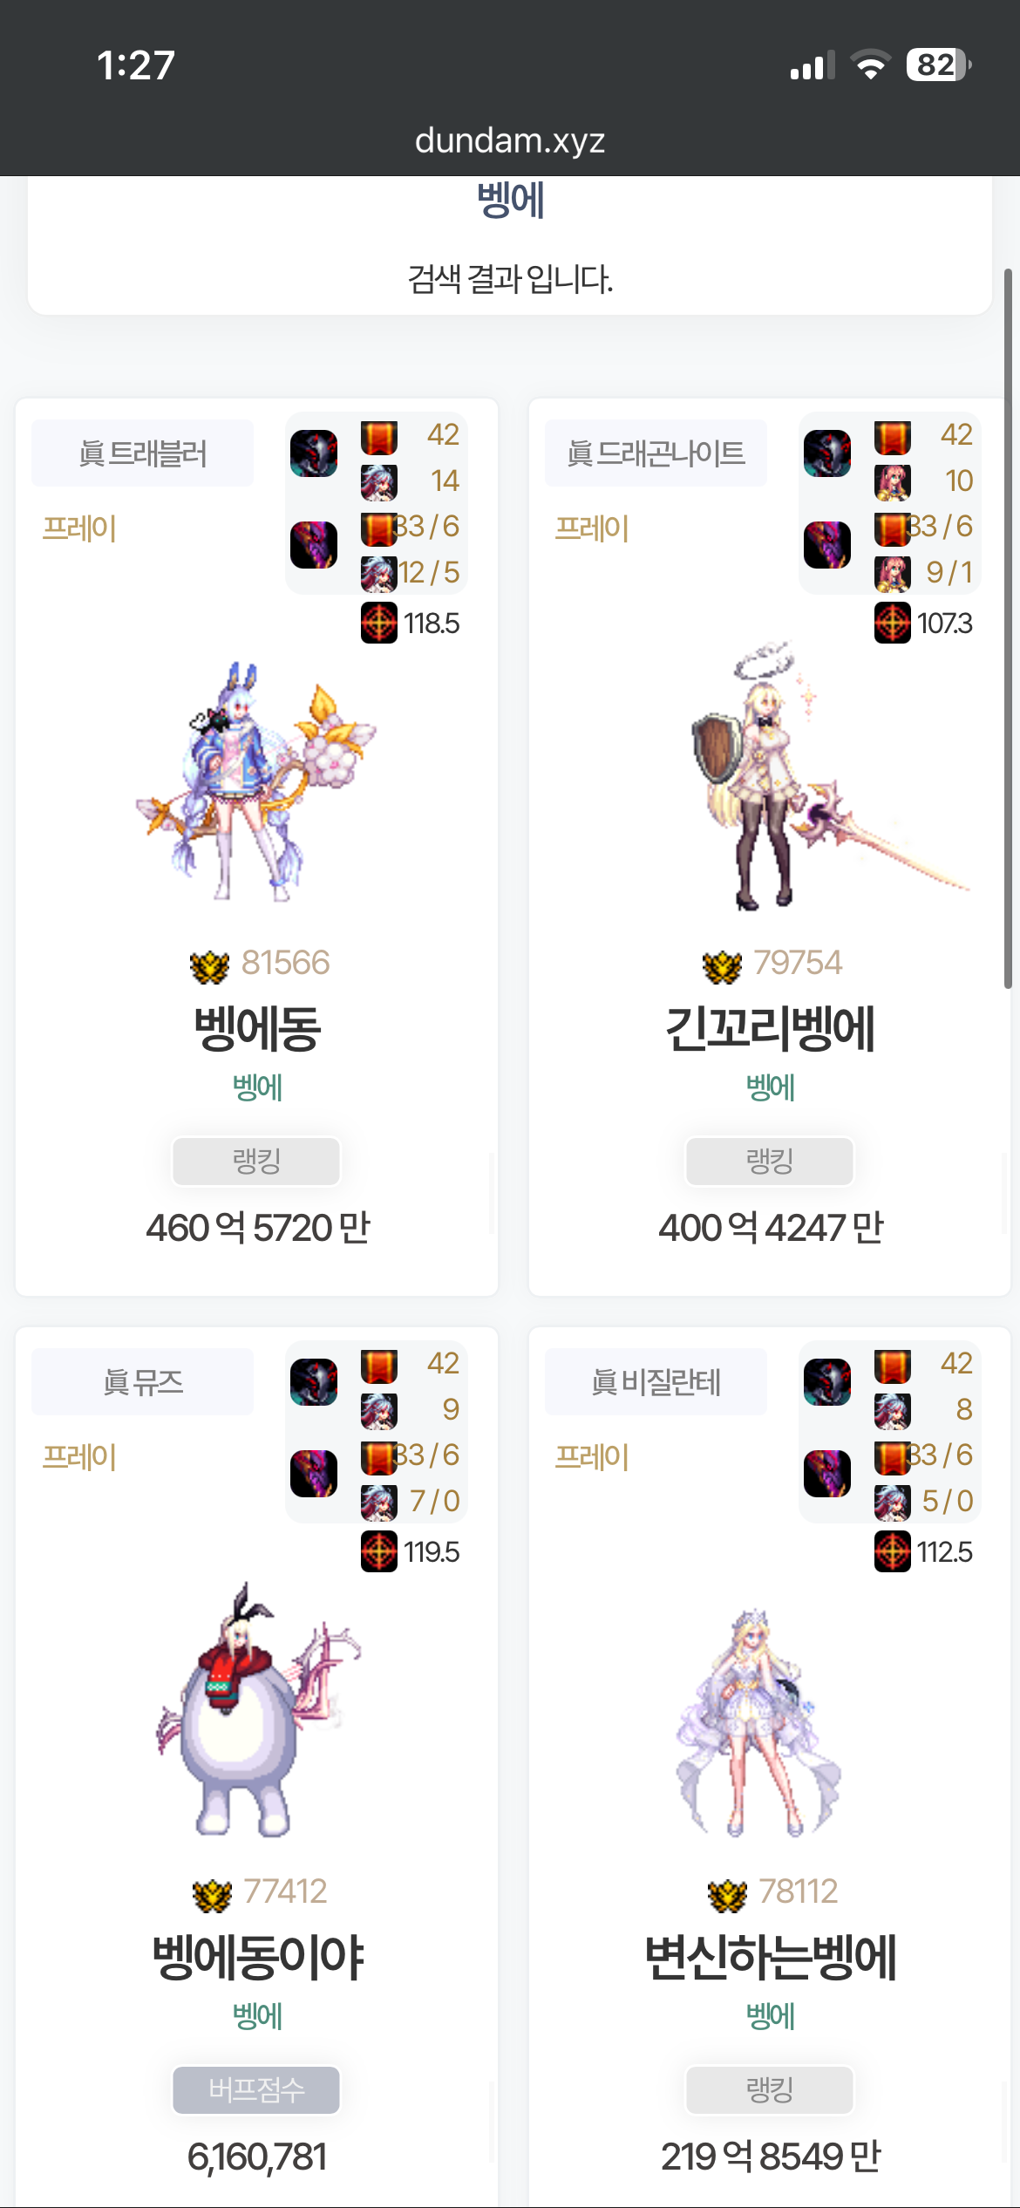Select the 랭킹 button under 벵에동
The image size is (1020, 2208).
click(256, 1162)
